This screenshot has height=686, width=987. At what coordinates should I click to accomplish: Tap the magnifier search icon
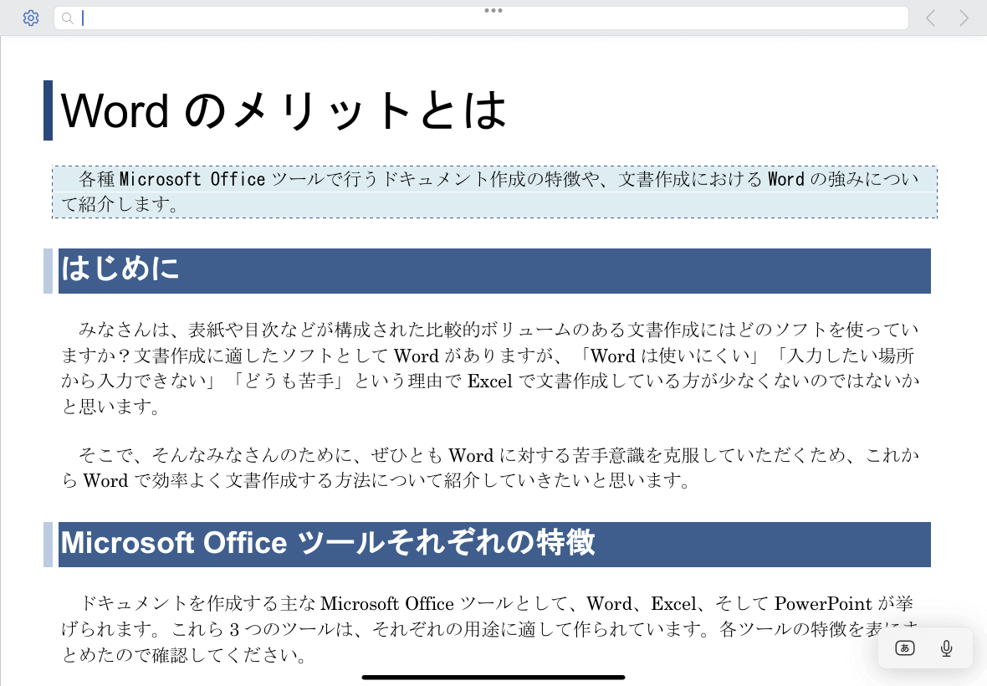click(68, 18)
